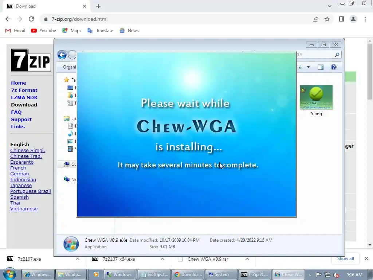Screen dimensions: 373x280
Task: Switch language to Indonesian
Action: point(23,179)
